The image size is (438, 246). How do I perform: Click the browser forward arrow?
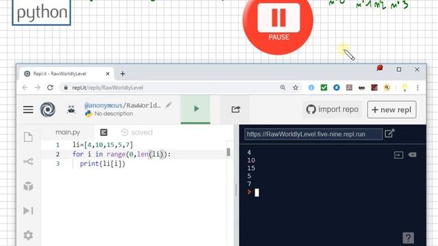click(x=38, y=87)
